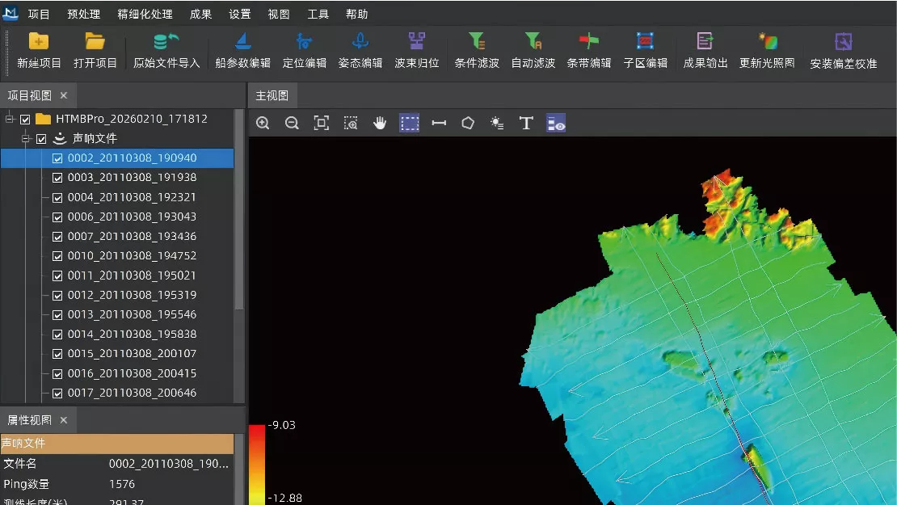Activate the pan hand tool
897x505 pixels.
coord(380,123)
